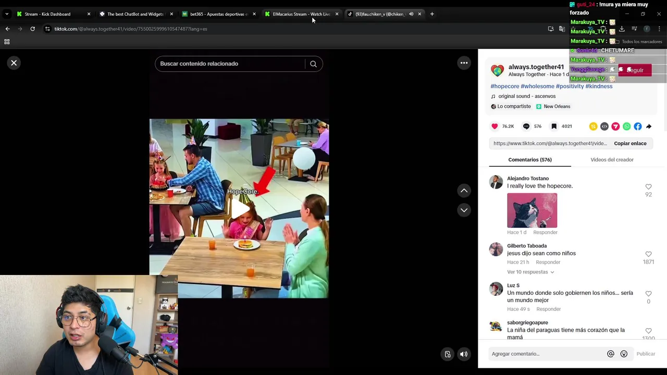Click the yellow repost icon
The height and width of the screenshot is (375, 667).
pos(593,126)
